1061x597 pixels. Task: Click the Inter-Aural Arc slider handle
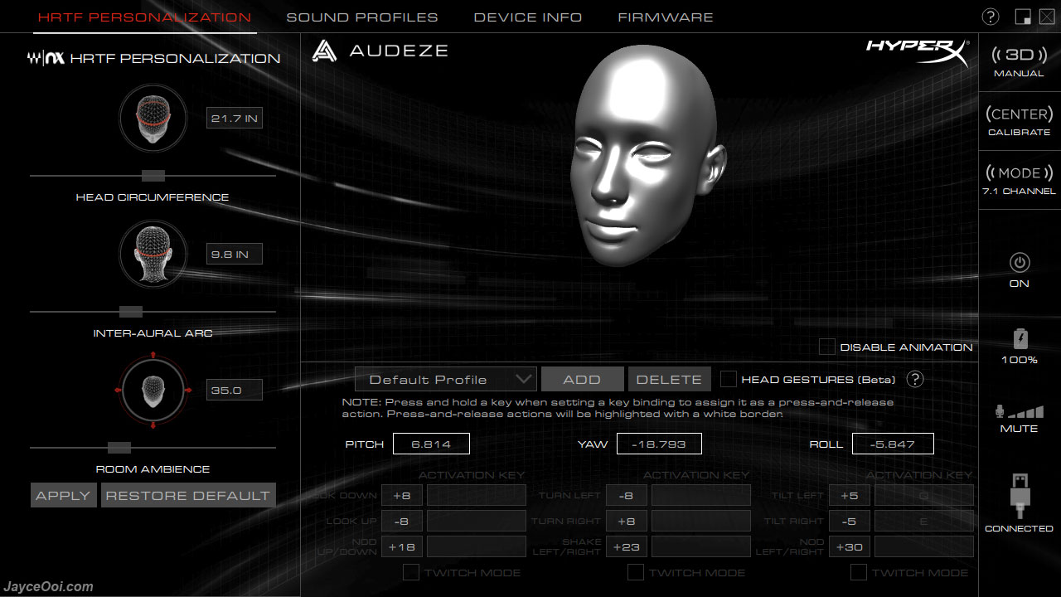coord(131,312)
